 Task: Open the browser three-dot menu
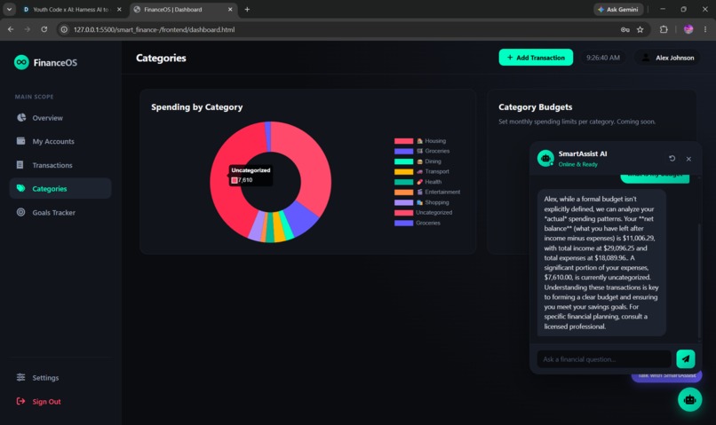click(705, 29)
